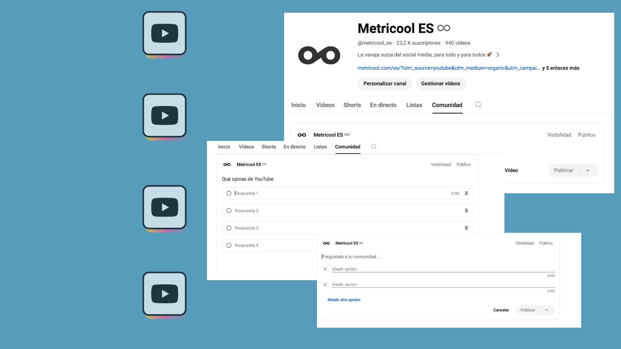Expand the channel description chevron arrow
Image resolution: width=621 pixels, height=349 pixels.
[498, 55]
